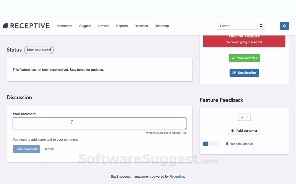Go to the Releases section
The image size is (296, 184).
141,26
